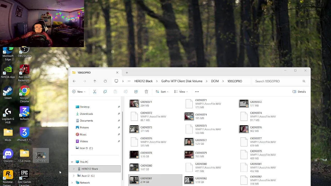
Task: Expand chevron after HERO12 Black breadcrumb
Action: coord(157,81)
